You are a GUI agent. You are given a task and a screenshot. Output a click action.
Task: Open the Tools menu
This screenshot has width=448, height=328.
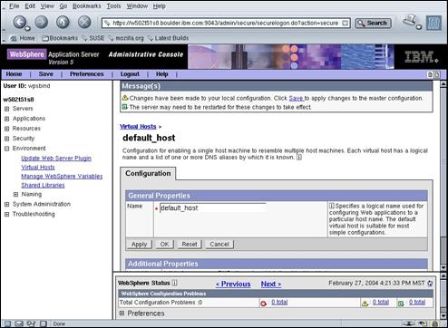coord(113,6)
